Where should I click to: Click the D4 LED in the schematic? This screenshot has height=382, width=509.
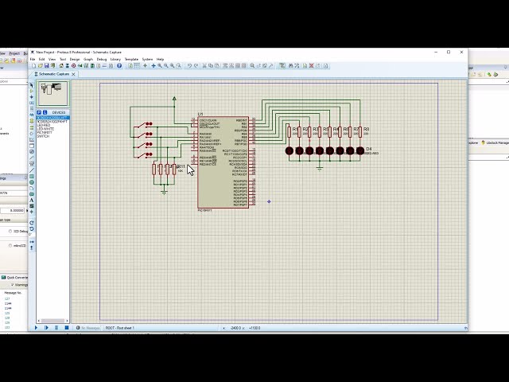360,150
